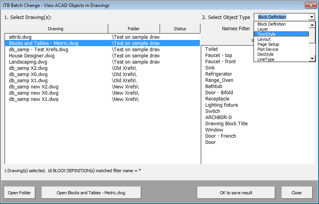Click the Status column header
Image resolution: width=319 pixels, height=204 pixels.
pyautogui.click(x=180, y=29)
